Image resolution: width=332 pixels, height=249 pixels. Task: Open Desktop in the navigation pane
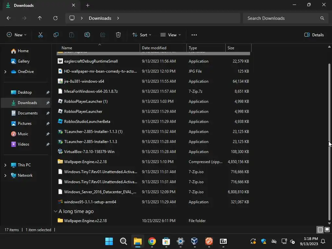25,92
